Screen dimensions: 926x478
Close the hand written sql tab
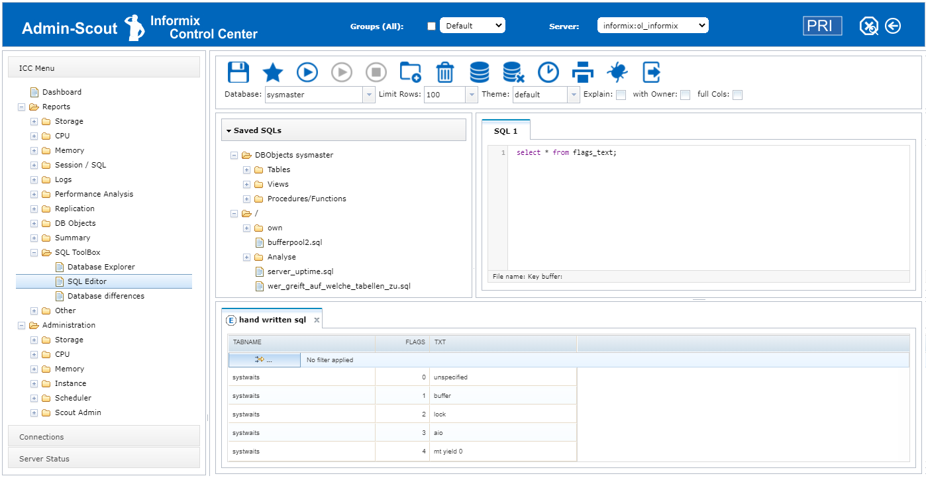click(x=317, y=320)
